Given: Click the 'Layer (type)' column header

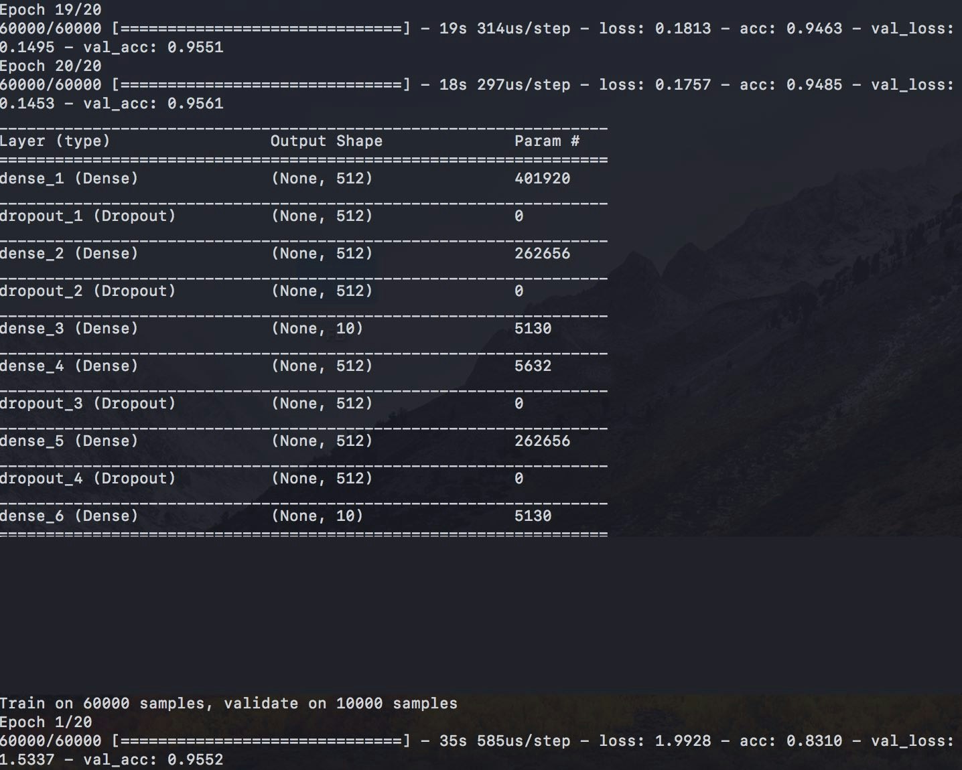Looking at the screenshot, I should pos(55,141).
